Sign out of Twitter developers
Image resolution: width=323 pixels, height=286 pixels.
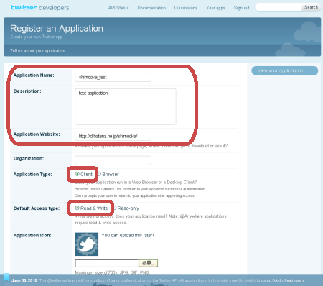[241, 8]
